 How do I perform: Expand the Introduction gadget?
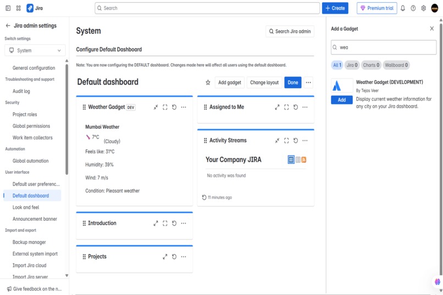(156, 223)
